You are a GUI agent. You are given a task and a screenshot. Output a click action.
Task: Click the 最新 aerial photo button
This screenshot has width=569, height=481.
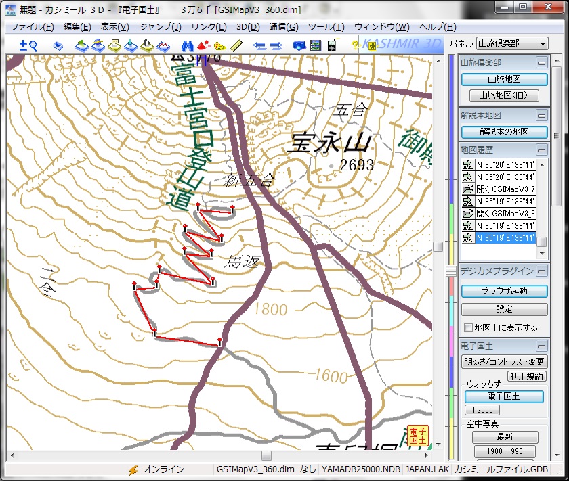pyautogui.click(x=505, y=437)
